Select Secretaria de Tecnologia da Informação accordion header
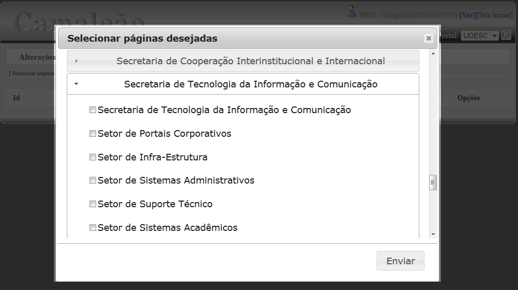 [243, 84]
